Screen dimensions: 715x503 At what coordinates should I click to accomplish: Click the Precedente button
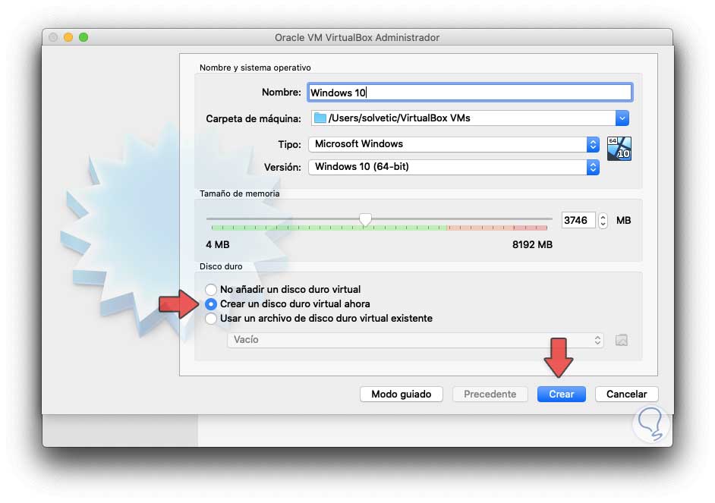coord(490,394)
